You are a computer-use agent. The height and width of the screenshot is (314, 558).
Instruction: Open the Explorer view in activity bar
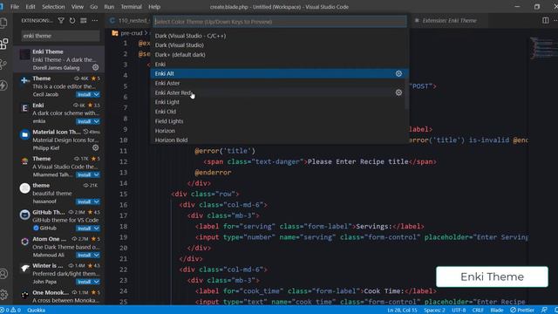[3, 24]
